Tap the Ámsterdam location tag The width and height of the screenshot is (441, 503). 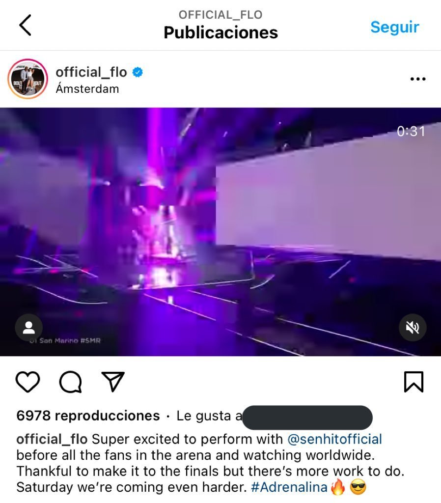pos(87,89)
